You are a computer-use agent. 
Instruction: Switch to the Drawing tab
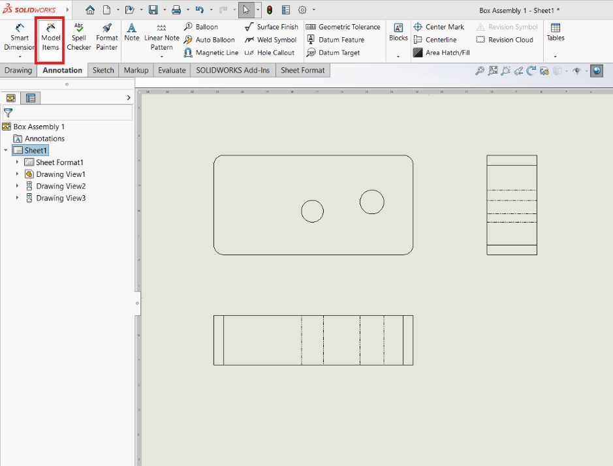(x=18, y=70)
